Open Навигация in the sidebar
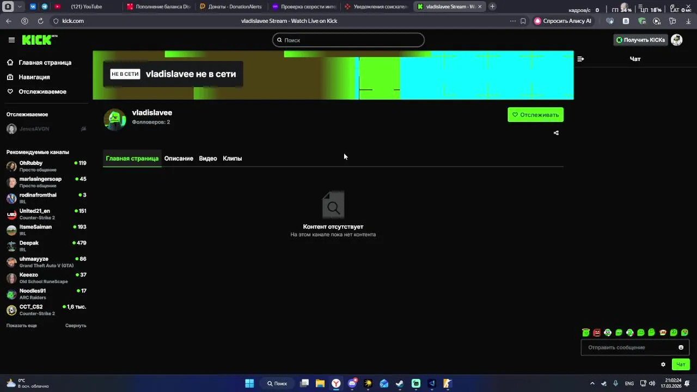This screenshot has height=392, width=697. 34,77
